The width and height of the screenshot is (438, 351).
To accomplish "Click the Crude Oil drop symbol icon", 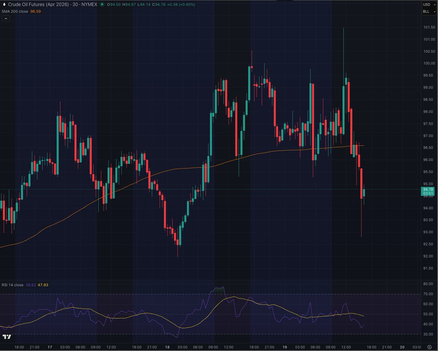I will [x=4, y=4].
